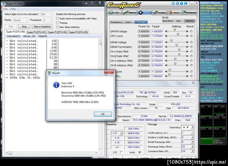Open the HW Monitor tab in EasyTune6

[x=190, y=13]
